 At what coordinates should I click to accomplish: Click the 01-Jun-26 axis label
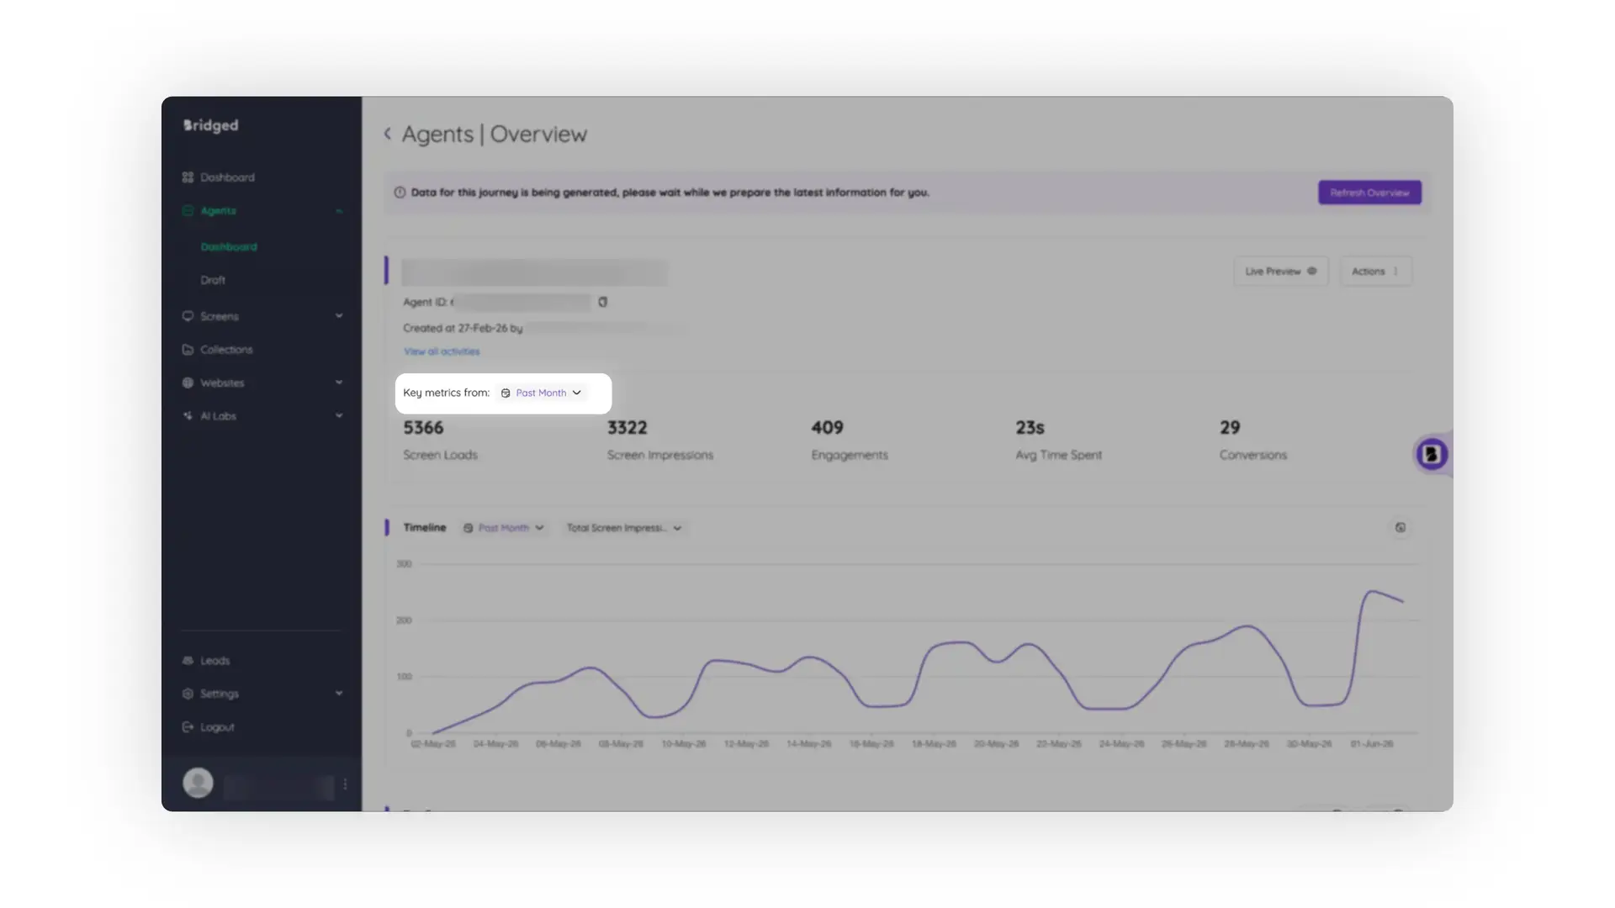click(1372, 744)
